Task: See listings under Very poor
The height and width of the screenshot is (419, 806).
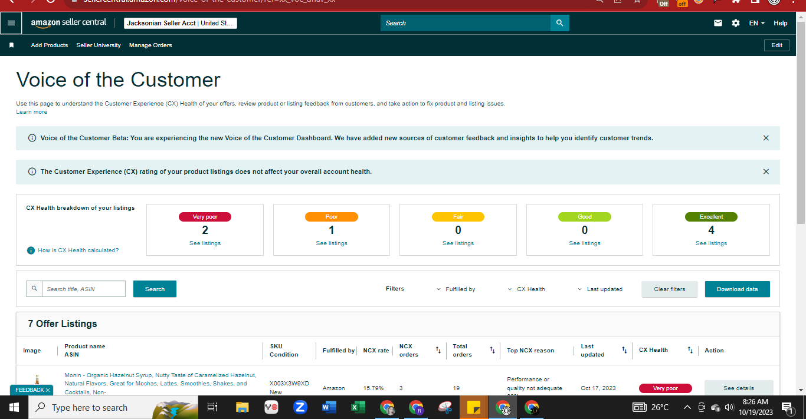Action: 205,243
